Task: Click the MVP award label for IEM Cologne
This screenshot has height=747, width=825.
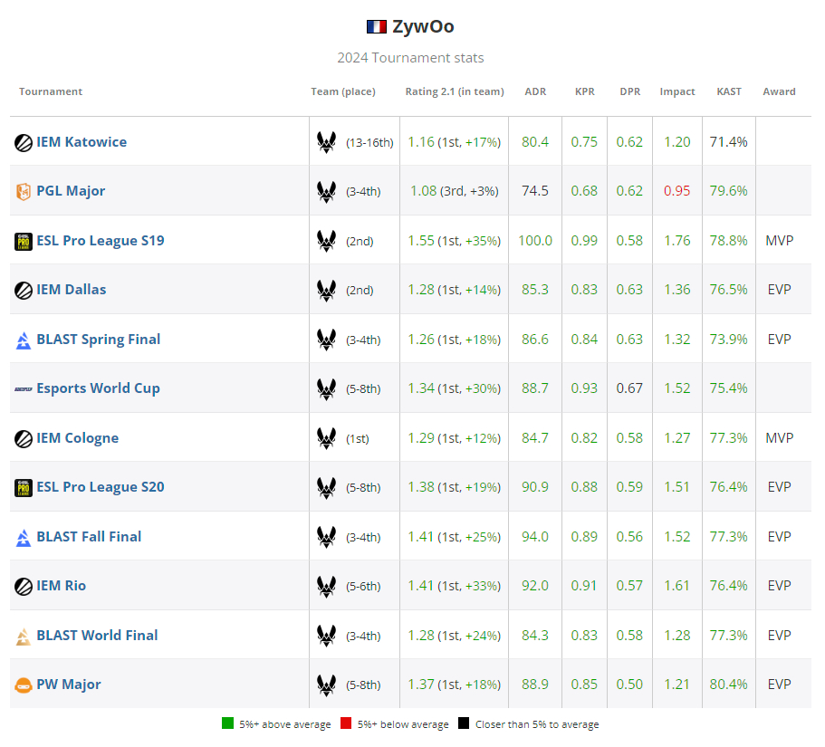Action: pos(778,438)
